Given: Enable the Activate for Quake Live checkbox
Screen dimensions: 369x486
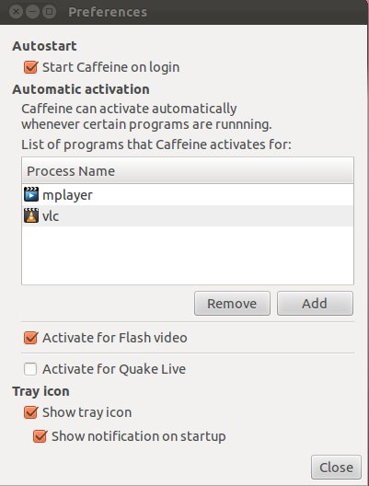Looking at the screenshot, I should (x=30, y=369).
